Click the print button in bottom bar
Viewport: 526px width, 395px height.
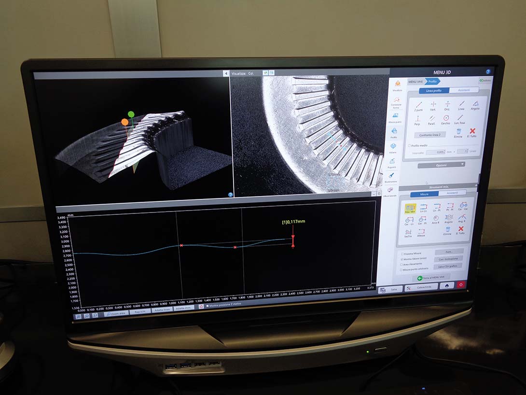(x=447, y=285)
